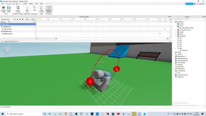Jump to the first keyframe in Animation Editor

[14, 19]
